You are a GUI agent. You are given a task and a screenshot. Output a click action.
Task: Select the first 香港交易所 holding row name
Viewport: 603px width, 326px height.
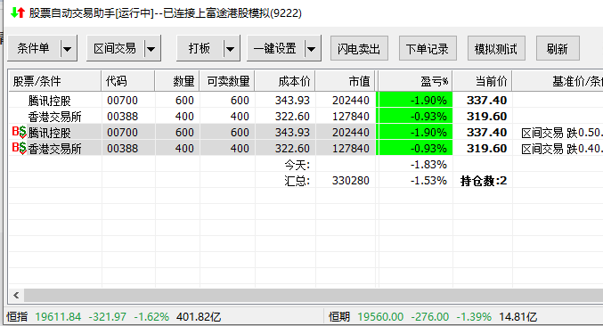click(54, 117)
